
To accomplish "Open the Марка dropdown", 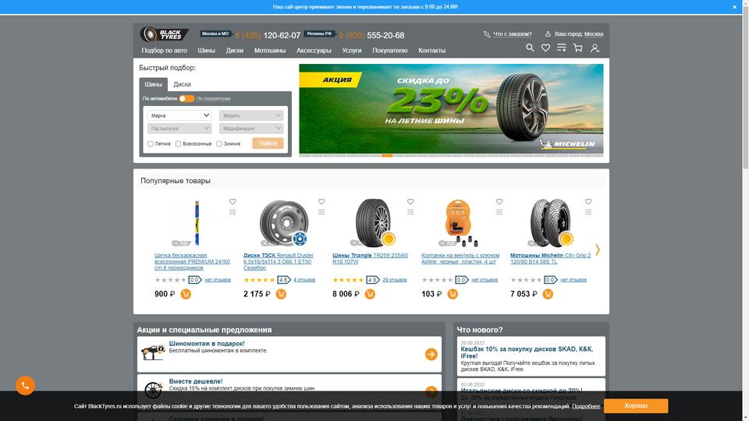I will [179, 115].
